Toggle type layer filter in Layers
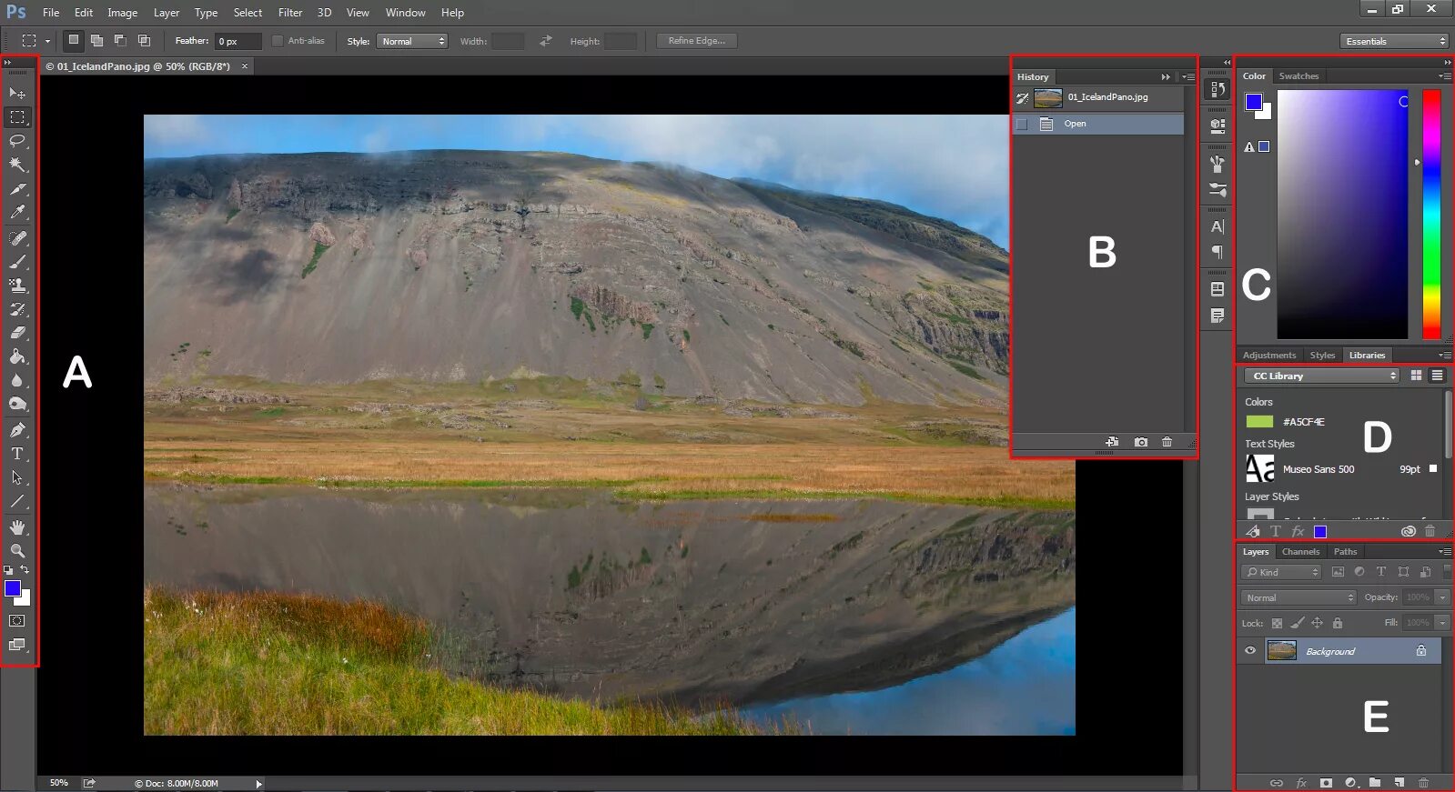This screenshot has width=1455, height=792. [1381, 572]
